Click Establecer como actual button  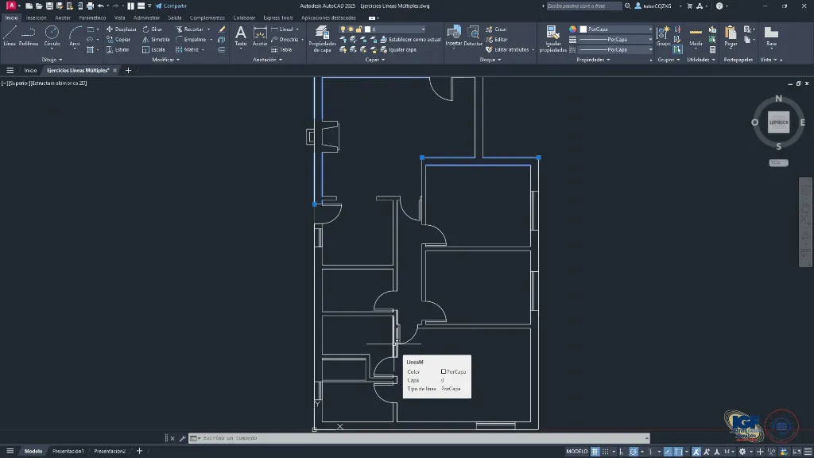[x=410, y=40]
